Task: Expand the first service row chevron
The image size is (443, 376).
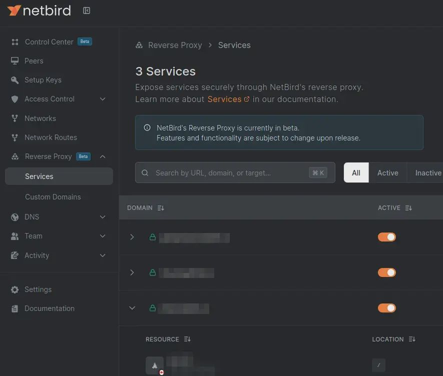Action: coord(132,237)
